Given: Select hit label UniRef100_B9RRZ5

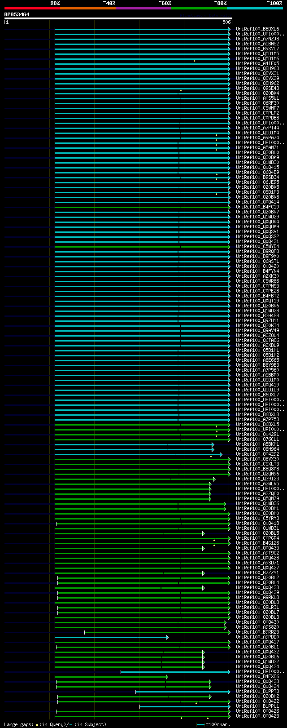Looking at the screenshot, I should pyautogui.click(x=257, y=632).
